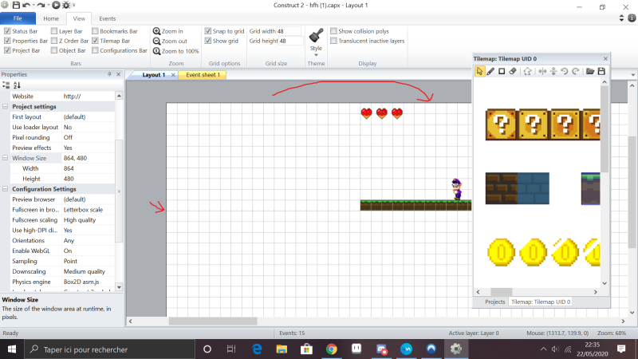Open Microsoft Edge from the taskbar
This screenshot has width=638, height=359.
coord(257,349)
